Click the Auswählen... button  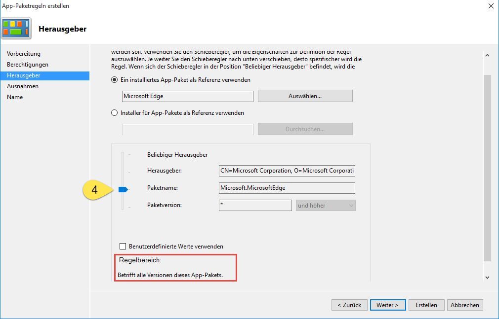point(305,96)
